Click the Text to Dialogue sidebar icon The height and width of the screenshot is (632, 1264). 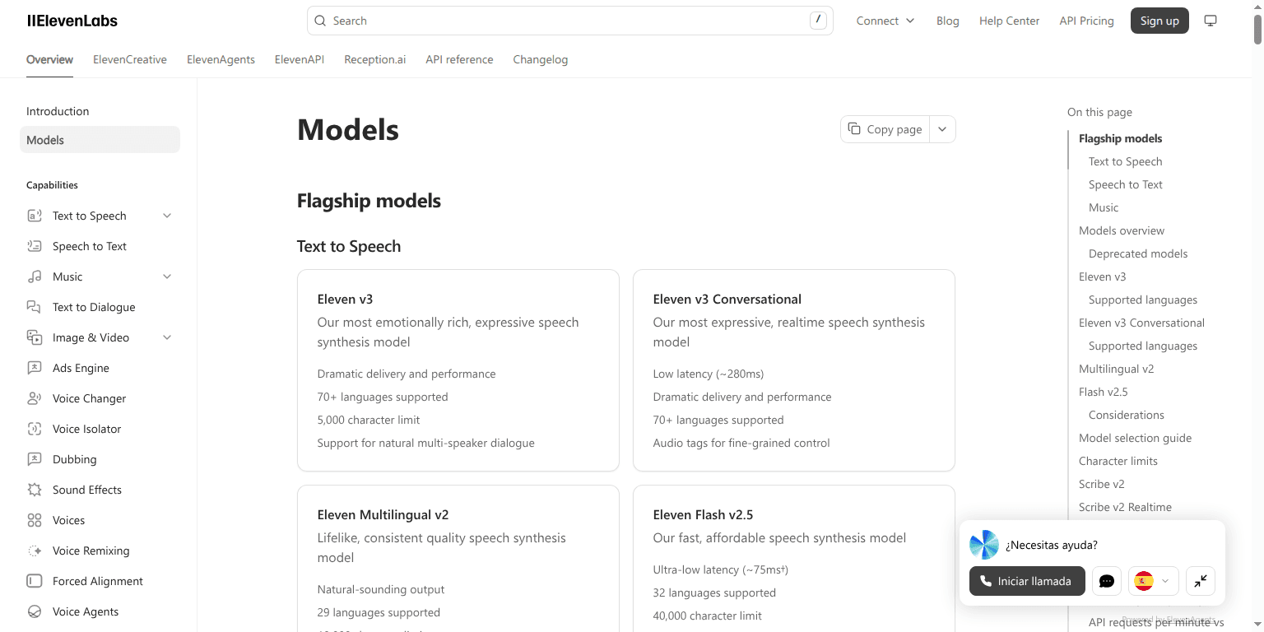click(35, 307)
